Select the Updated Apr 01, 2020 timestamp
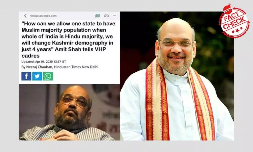Viewport: 253px width, 152px height. [x=44, y=62]
